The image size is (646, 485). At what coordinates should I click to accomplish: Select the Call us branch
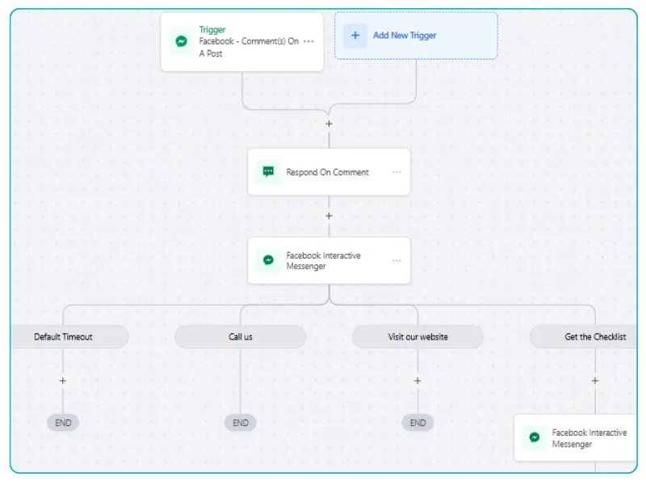tap(240, 336)
